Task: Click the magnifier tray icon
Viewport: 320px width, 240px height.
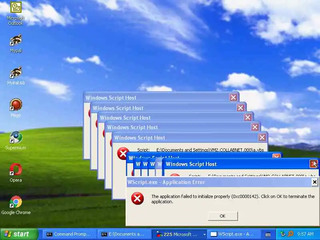Action: click(x=291, y=234)
